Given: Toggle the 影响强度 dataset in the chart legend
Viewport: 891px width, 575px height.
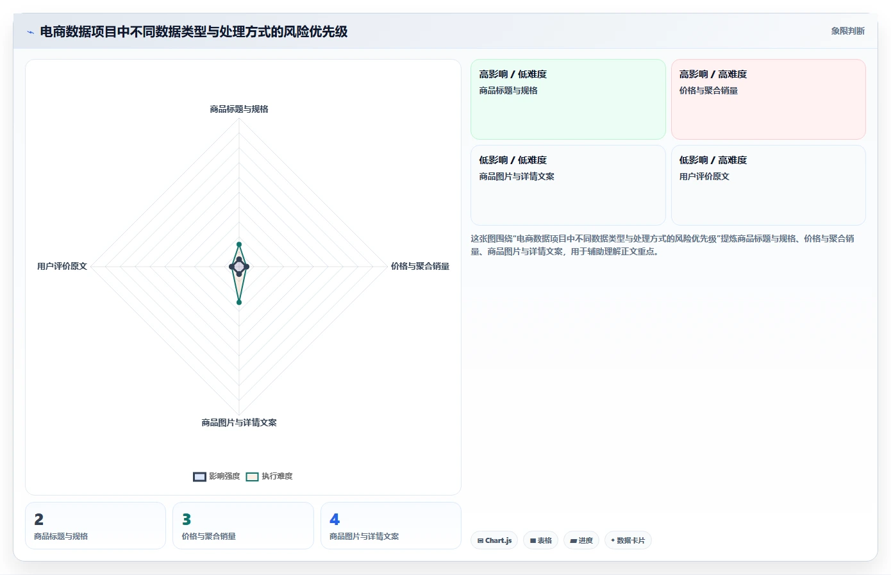Looking at the screenshot, I should pyautogui.click(x=217, y=476).
